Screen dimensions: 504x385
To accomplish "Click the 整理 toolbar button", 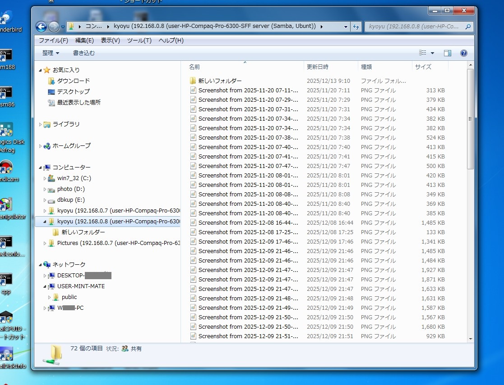I will click(x=51, y=53).
